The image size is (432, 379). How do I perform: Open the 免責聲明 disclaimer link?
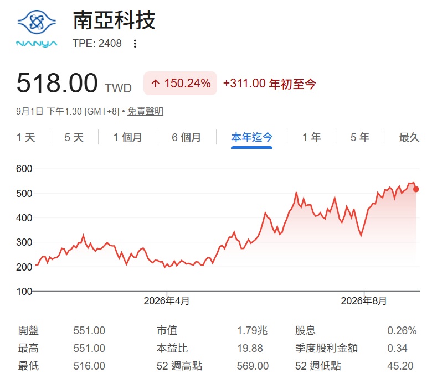[x=146, y=111]
